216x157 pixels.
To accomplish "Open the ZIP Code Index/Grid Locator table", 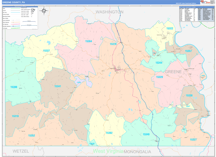I will pos(194,14).
